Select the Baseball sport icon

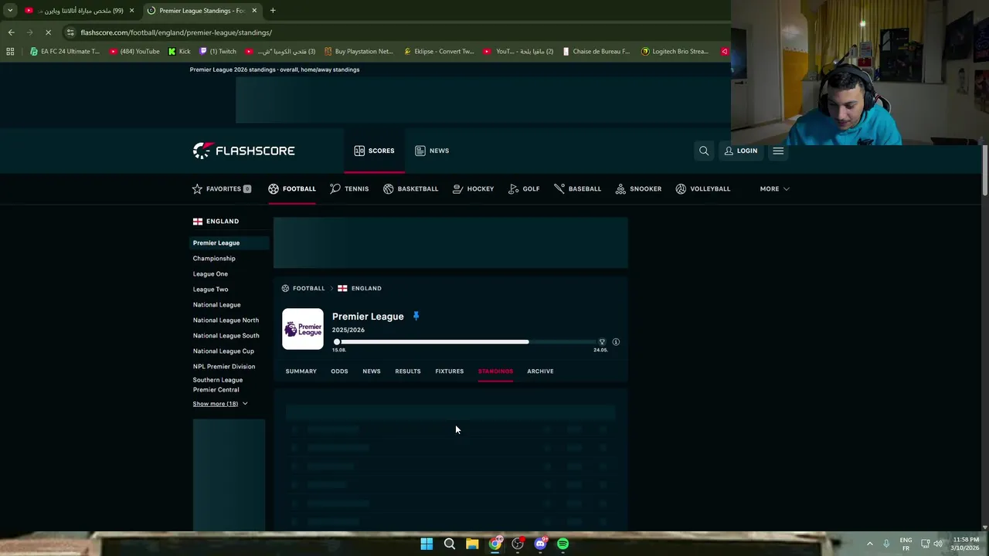click(559, 188)
